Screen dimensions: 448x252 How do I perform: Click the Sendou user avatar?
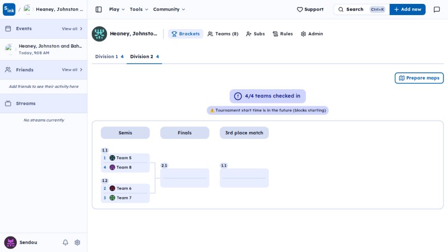pos(10,242)
